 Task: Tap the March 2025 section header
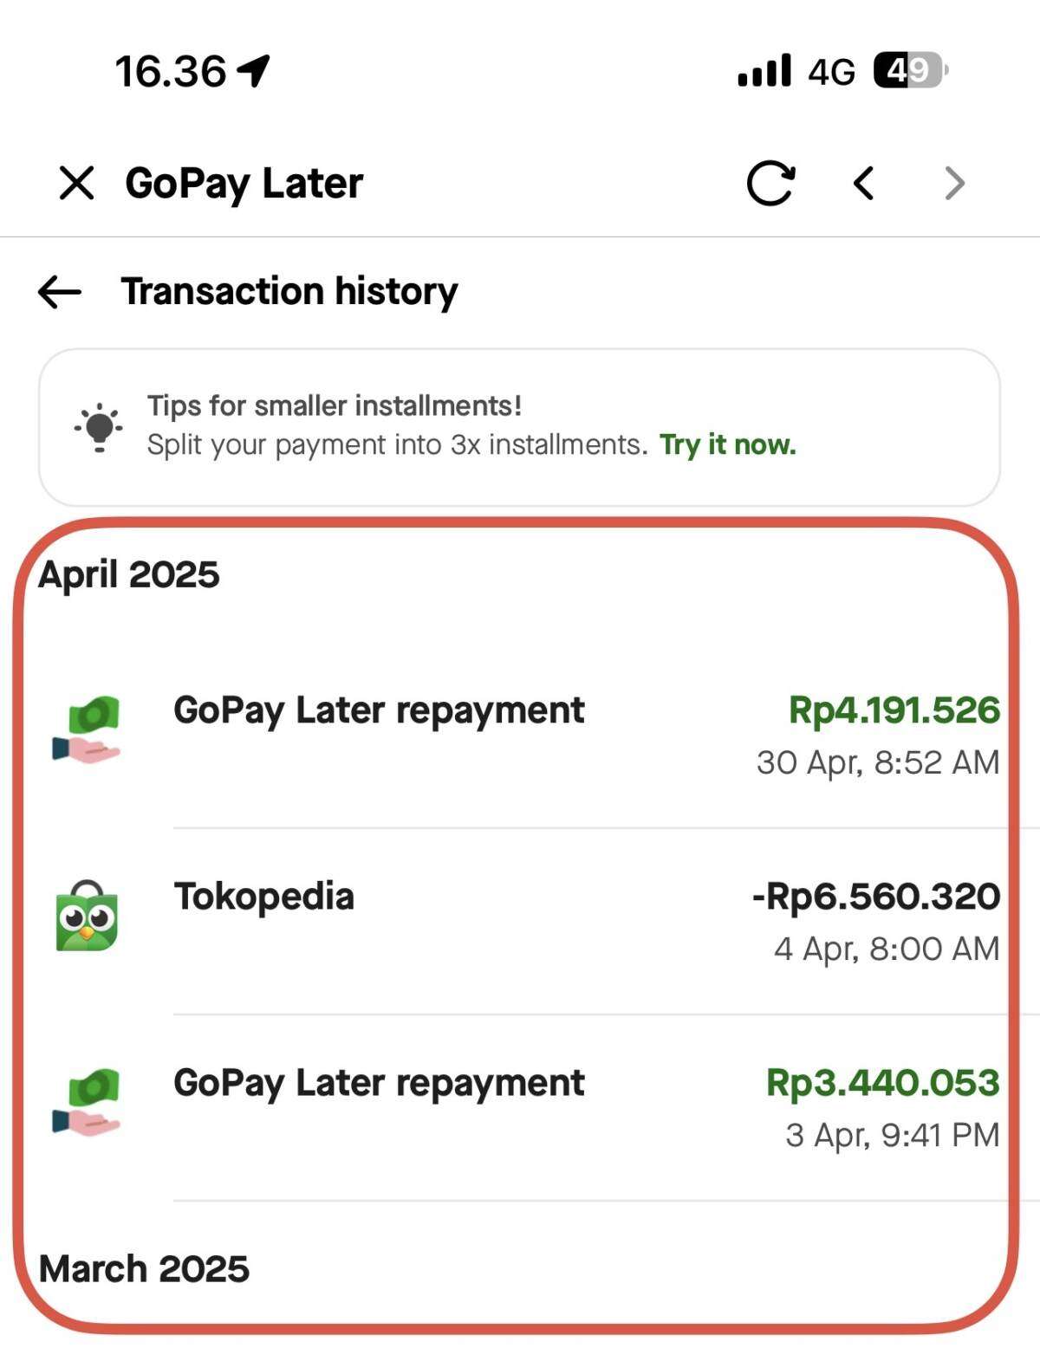[x=144, y=1269]
